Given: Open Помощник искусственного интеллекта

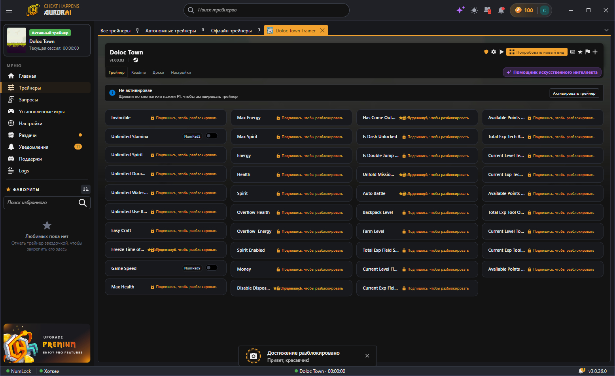Looking at the screenshot, I should [x=552, y=72].
